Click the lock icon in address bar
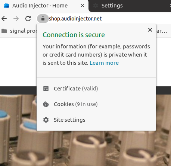 [43, 19]
